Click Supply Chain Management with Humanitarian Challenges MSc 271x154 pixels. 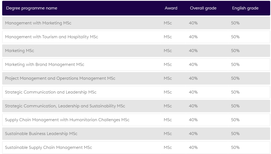(x=67, y=120)
